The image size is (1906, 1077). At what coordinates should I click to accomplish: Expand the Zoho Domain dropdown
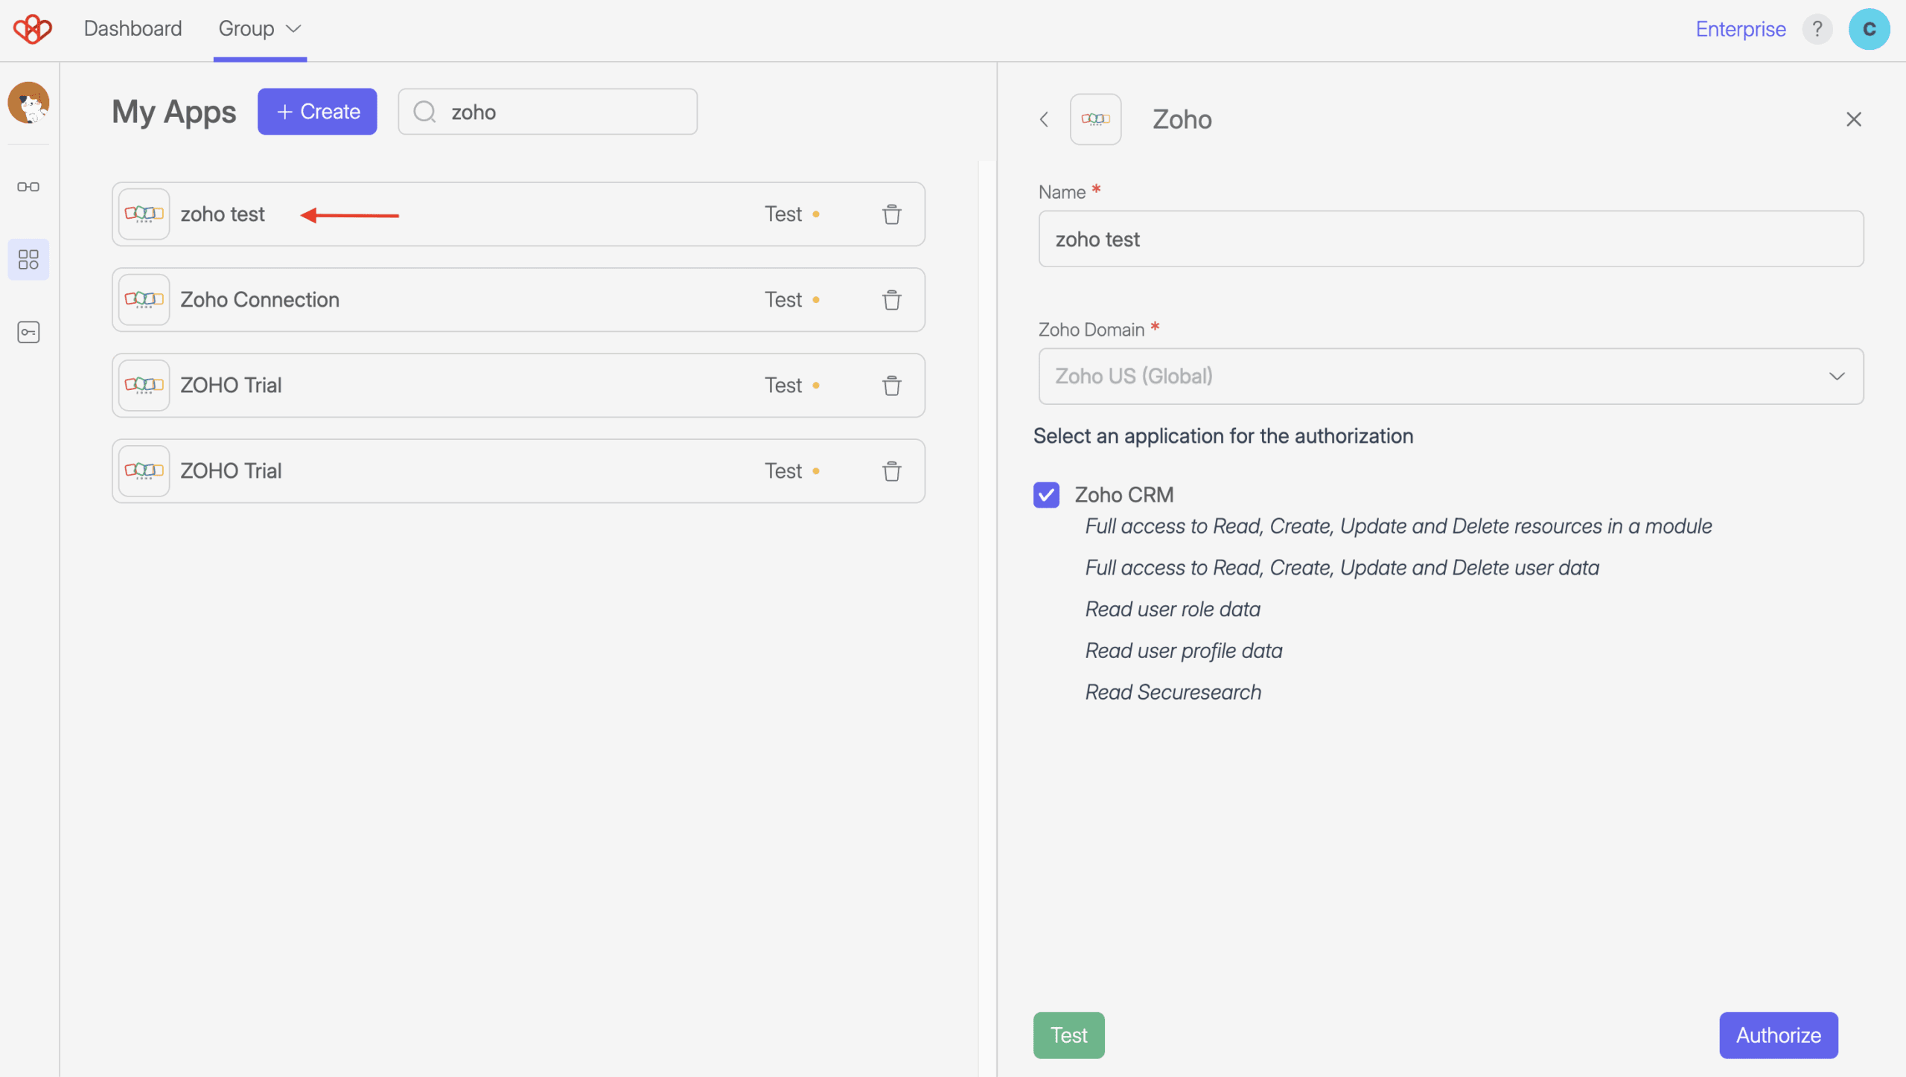[1451, 377]
